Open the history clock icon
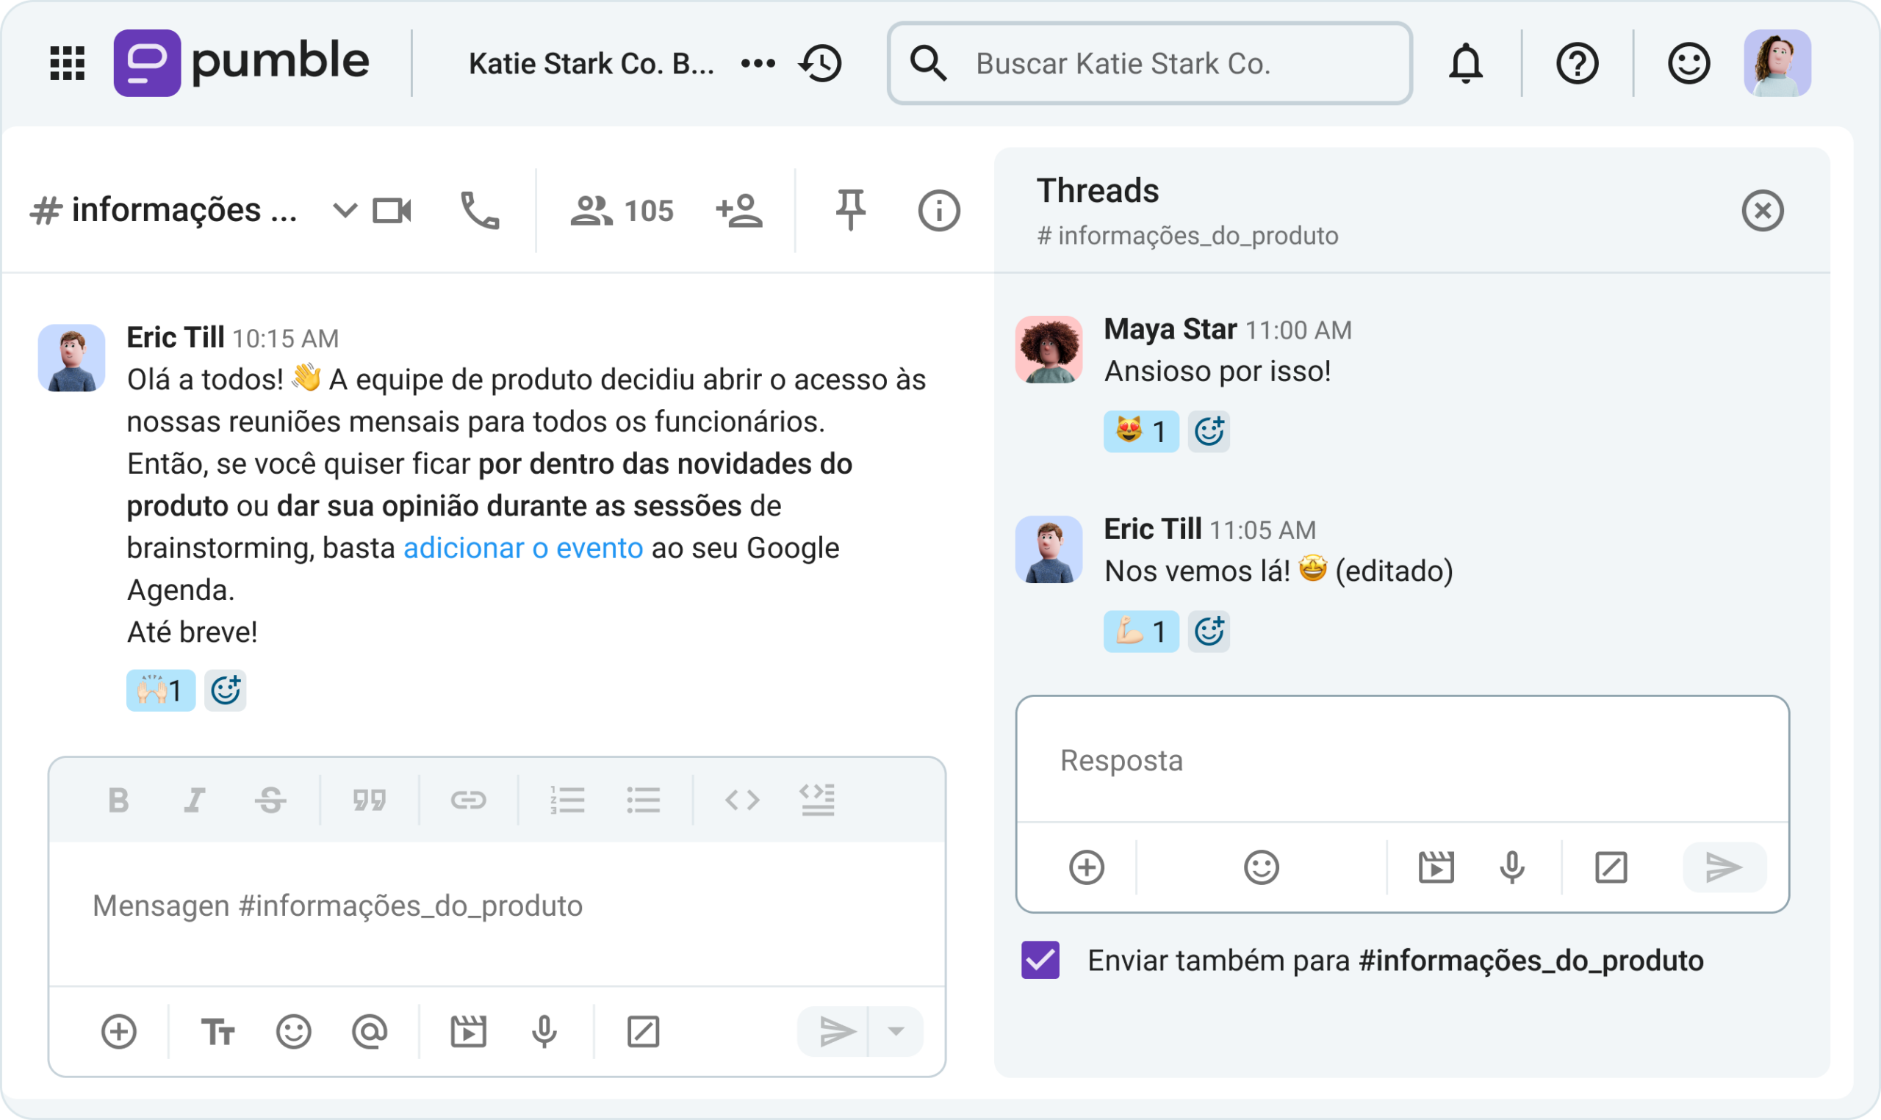The width and height of the screenshot is (1881, 1120). click(x=821, y=63)
